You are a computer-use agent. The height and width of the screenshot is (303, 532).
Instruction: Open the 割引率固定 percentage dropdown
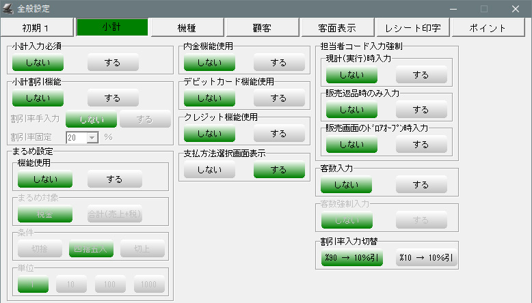click(x=92, y=137)
